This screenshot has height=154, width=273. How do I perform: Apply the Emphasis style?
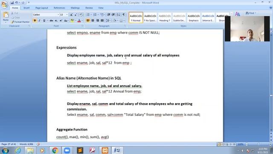(194, 18)
